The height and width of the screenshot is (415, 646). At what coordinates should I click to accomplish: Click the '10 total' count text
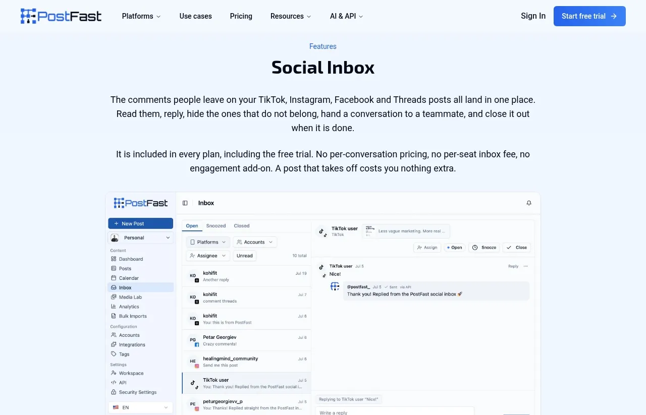point(299,256)
